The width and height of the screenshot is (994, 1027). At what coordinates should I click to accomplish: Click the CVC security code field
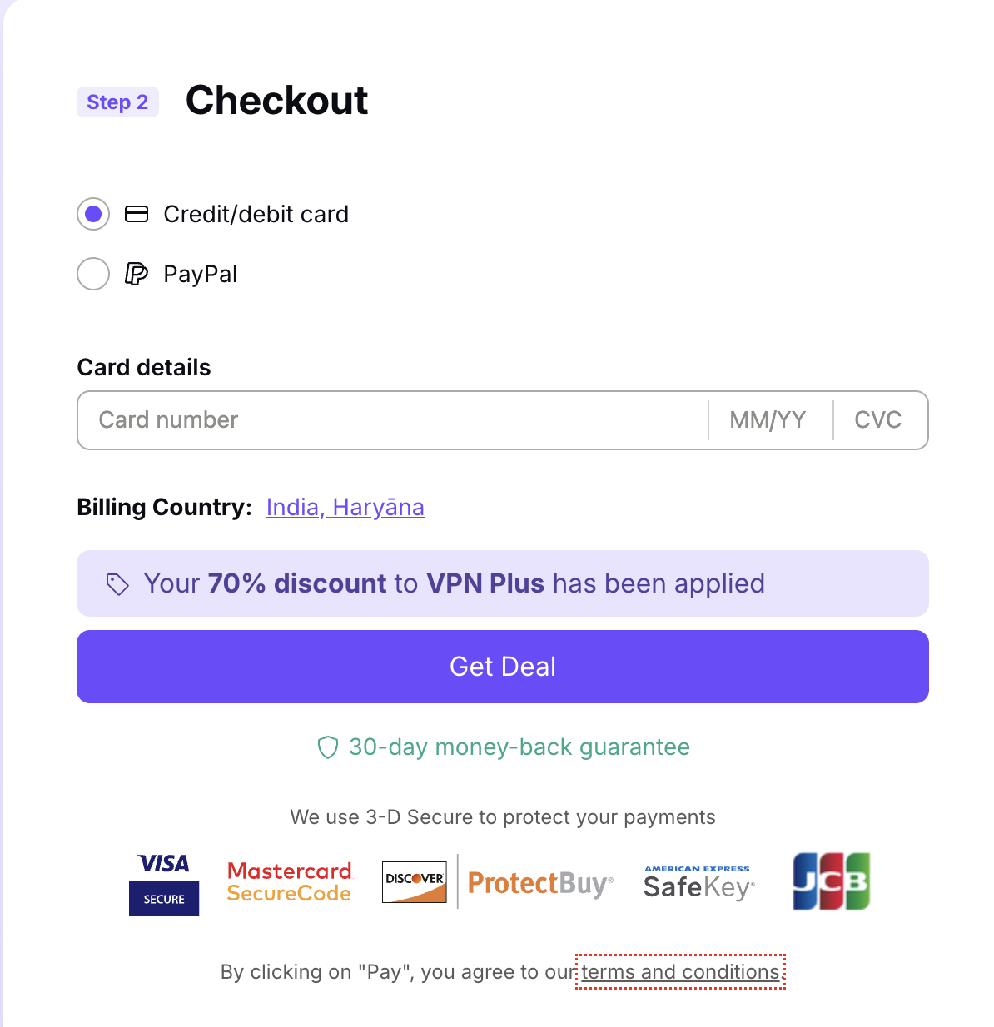tap(877, 420)
